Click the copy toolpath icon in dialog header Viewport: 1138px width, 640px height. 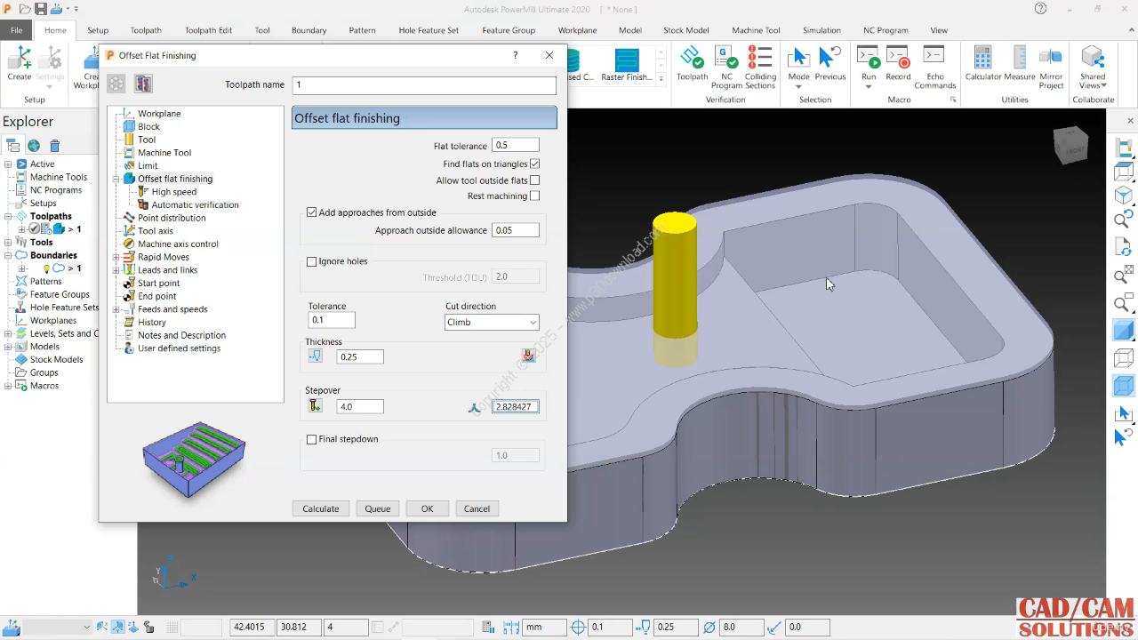point(143,84)
